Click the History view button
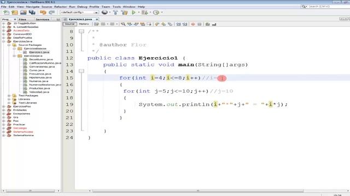This screenshot has height=196, width=350. point(84,24)
